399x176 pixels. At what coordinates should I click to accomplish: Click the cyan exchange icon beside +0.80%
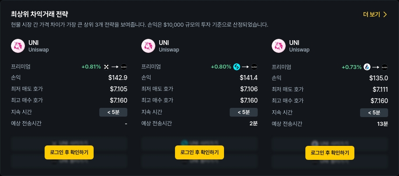click(x=237, y=67)
